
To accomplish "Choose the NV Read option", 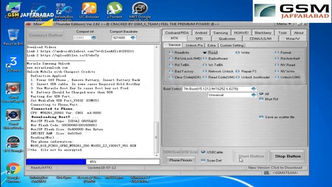I will coord(285,65).
